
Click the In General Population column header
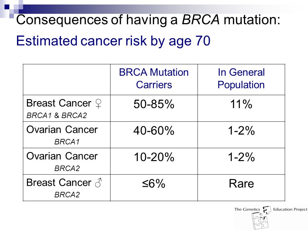tap(241, 79)
